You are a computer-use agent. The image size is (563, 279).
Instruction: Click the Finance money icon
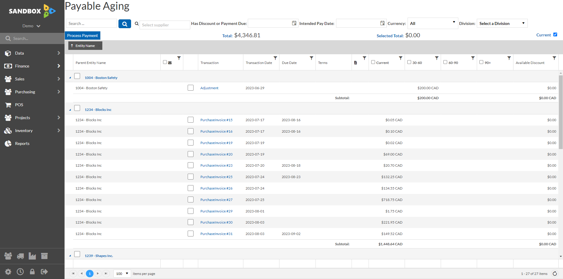(8, 66)
